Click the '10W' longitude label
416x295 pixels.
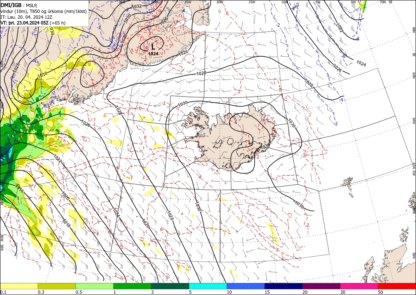(x=285, y=2)
